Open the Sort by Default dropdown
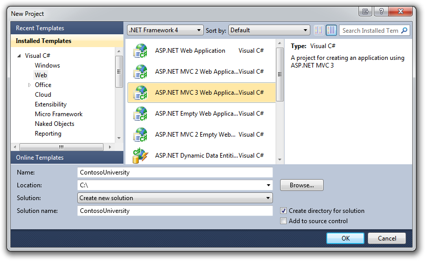 tap(269, 30)
